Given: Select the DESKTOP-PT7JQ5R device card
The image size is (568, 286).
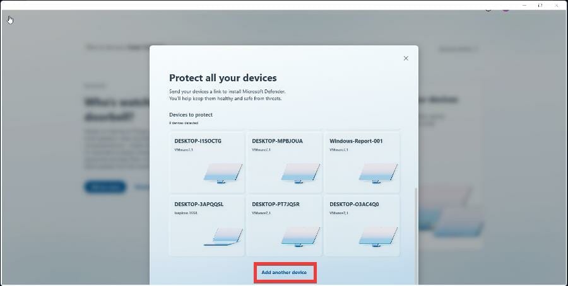Looking at the screenshot, I should [285, 226].
